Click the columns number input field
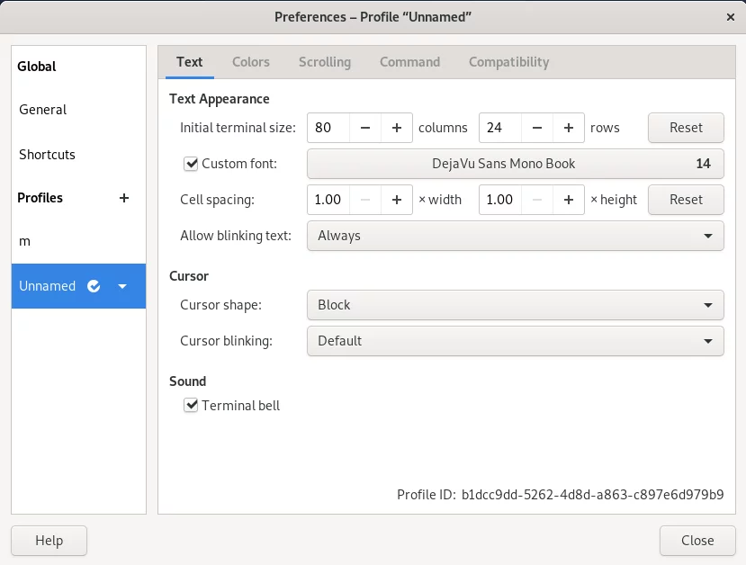The image size is (746, 565). (328, 128)
